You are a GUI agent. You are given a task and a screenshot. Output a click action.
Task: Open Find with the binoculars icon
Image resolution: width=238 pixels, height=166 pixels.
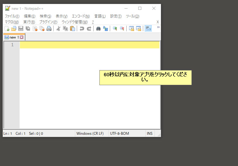point(99,28)
